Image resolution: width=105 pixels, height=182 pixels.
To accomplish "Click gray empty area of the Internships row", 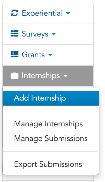I will point(81,76).
